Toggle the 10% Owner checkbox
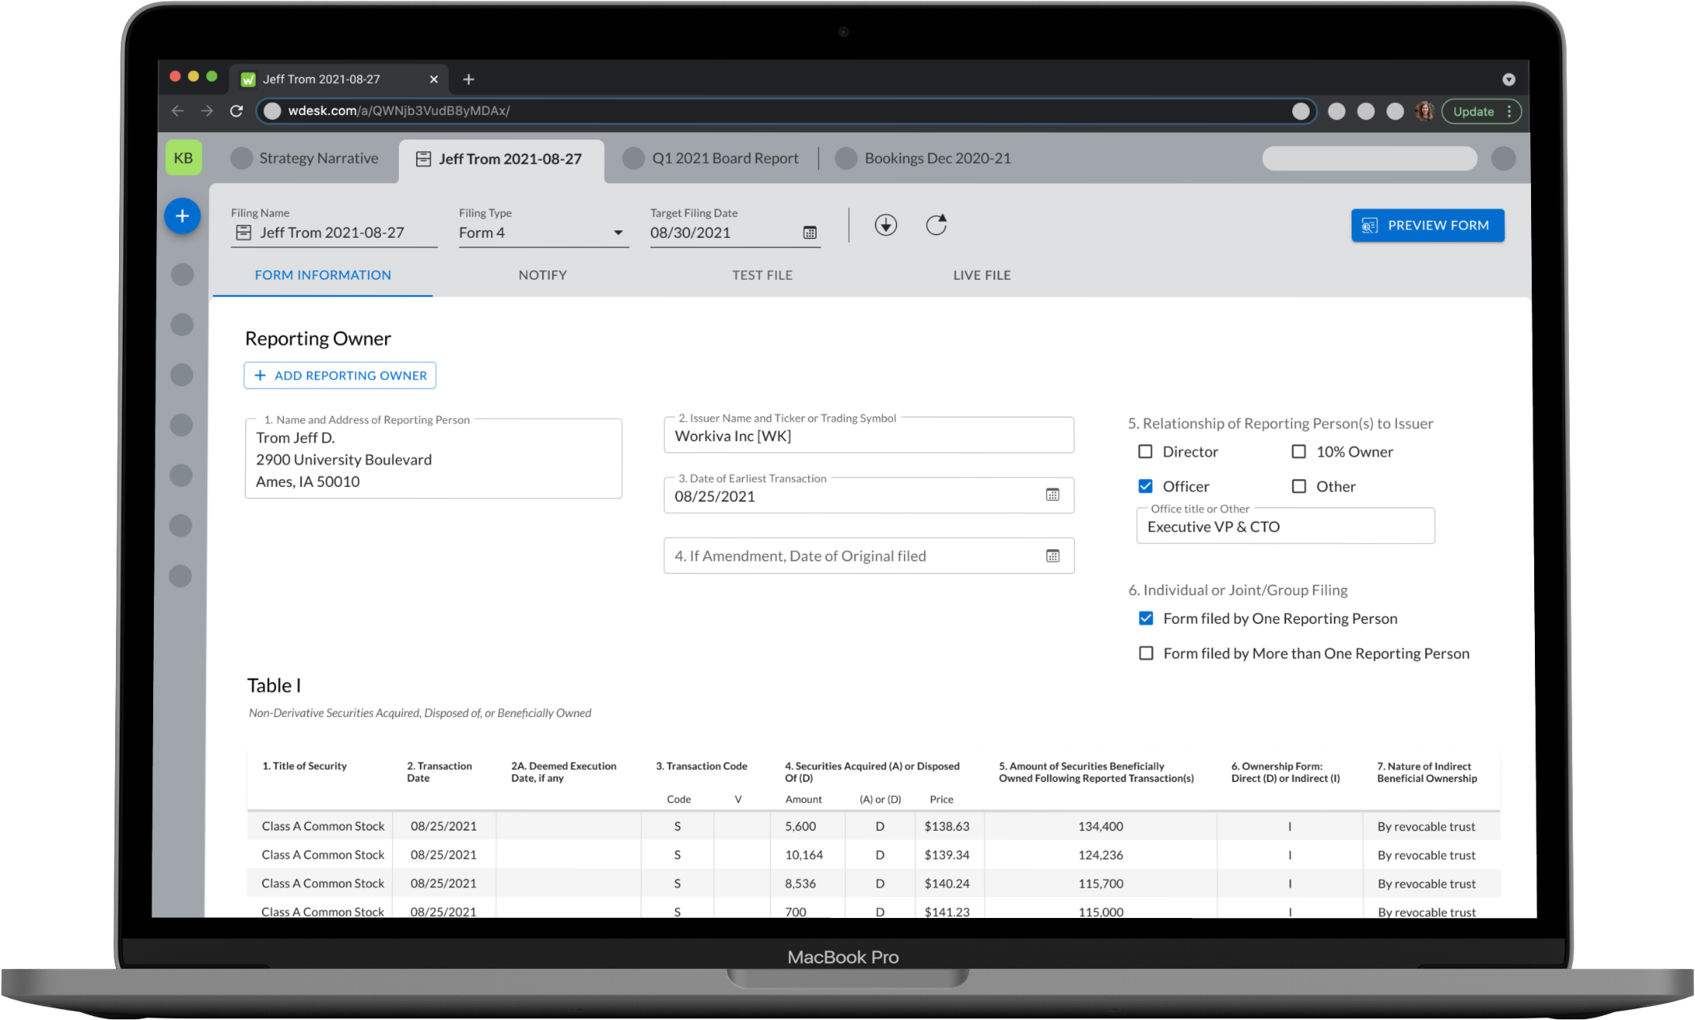 1299,451
